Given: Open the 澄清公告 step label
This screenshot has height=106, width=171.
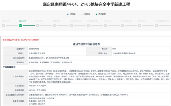Looking at the screenshot, I should pos(56,21).
